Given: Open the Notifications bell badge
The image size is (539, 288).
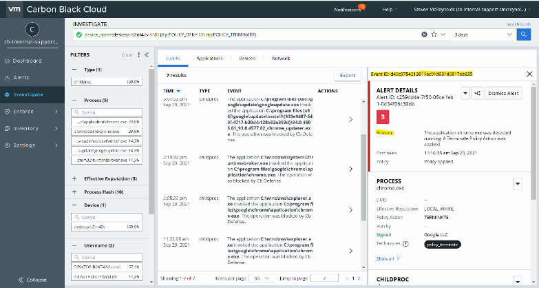Looking at the screenshot, I should pyautogui.click(x=361, y=6).
